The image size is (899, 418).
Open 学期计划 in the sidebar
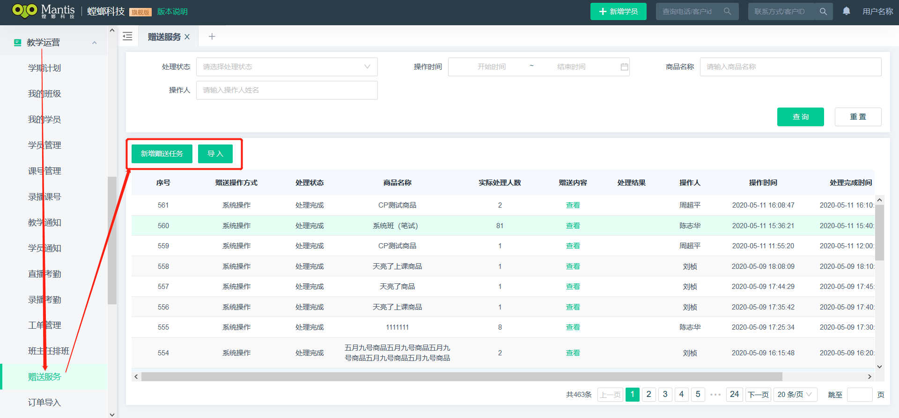[44, 68]
